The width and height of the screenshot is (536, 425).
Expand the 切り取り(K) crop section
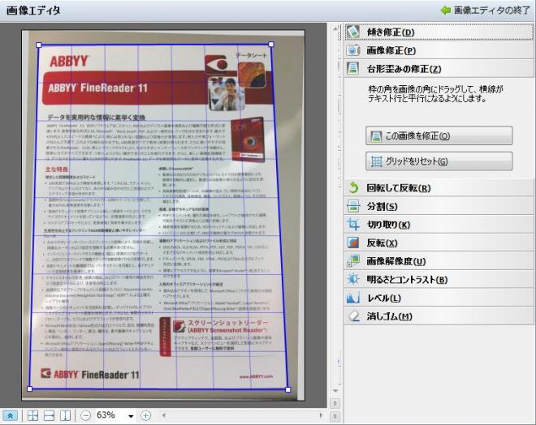tap(439, 225)
